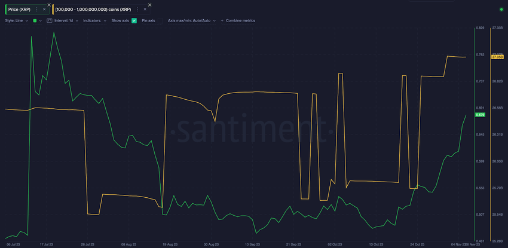This screenshot has width=508, height=248.
Task: Click the green status indicator dot
Action: point(501,10)
